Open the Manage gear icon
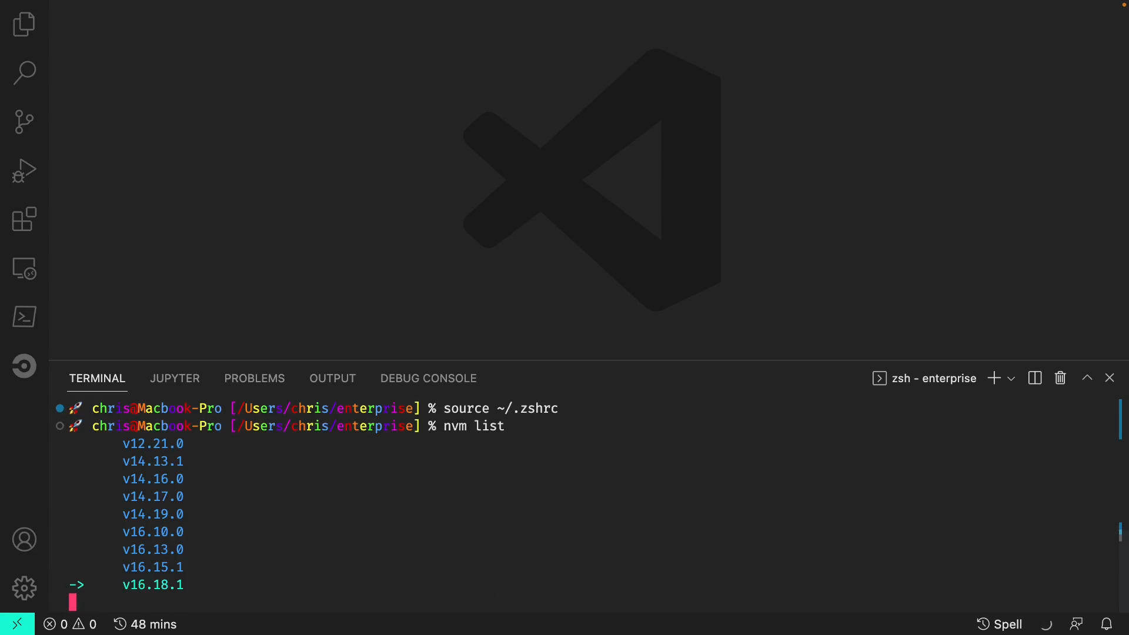This screenshot has height=635, width=1129. [24, 588]
